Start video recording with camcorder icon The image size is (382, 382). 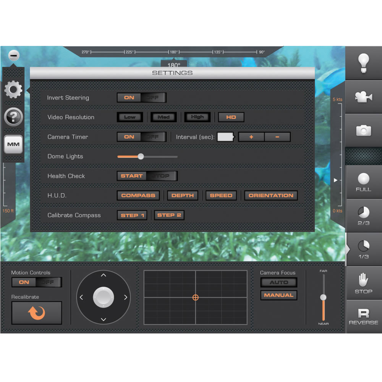click(x=363, y=97)
